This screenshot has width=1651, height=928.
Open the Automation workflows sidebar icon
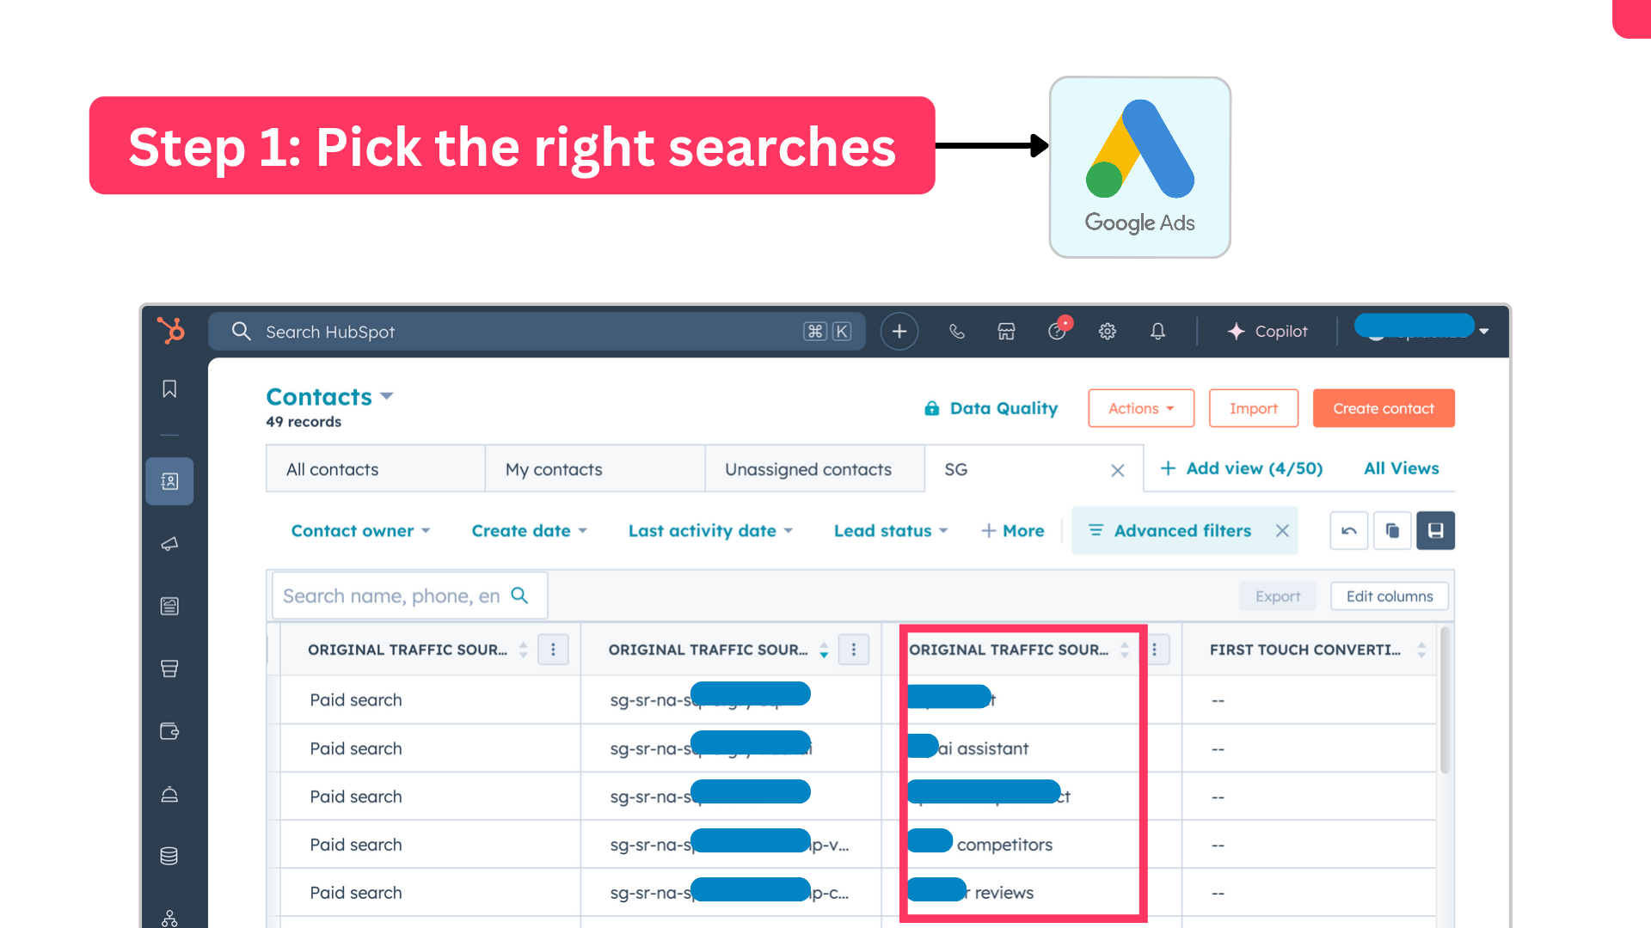point(169,918)
